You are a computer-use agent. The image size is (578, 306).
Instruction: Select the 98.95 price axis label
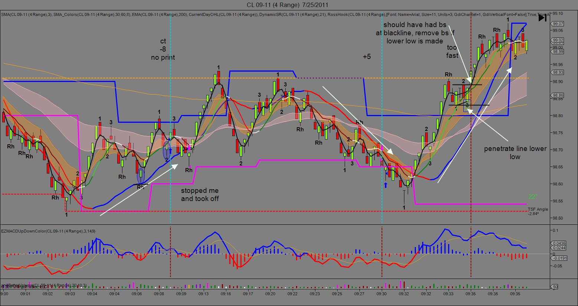tap(558, 65)
